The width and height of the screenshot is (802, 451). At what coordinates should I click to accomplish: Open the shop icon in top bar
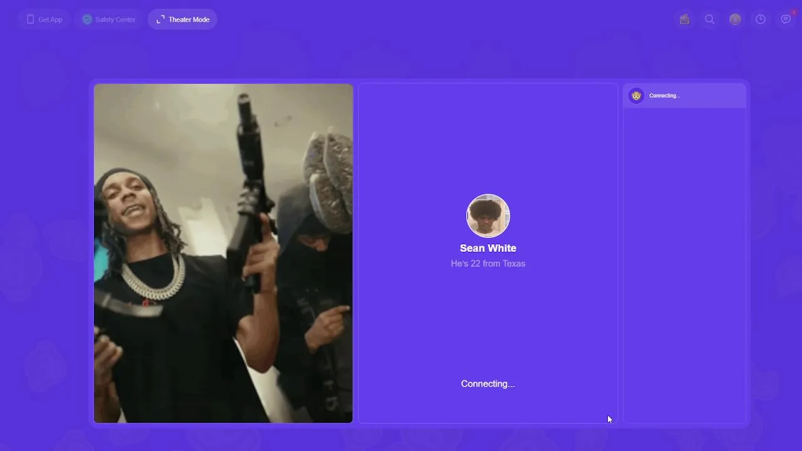685,19
